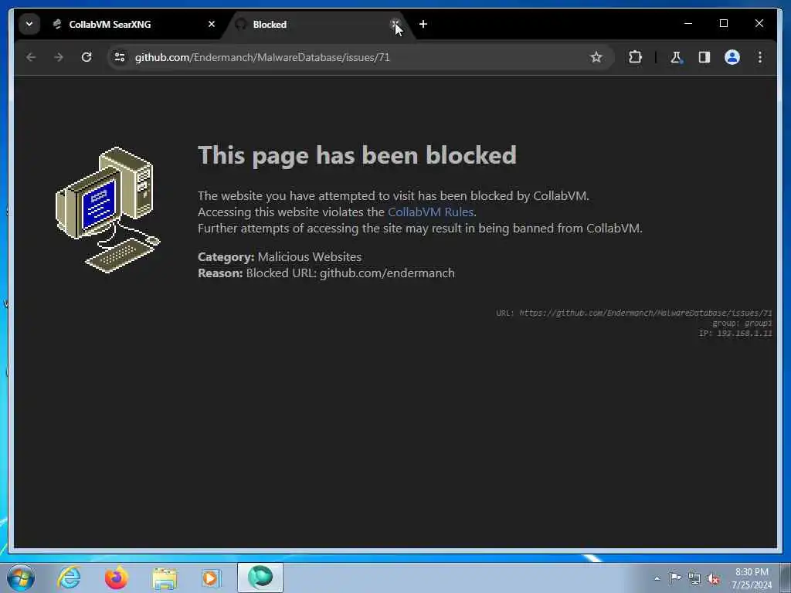Open the Chrome three-dot menu
791x593 pixels.
click(x=760, y=57)
